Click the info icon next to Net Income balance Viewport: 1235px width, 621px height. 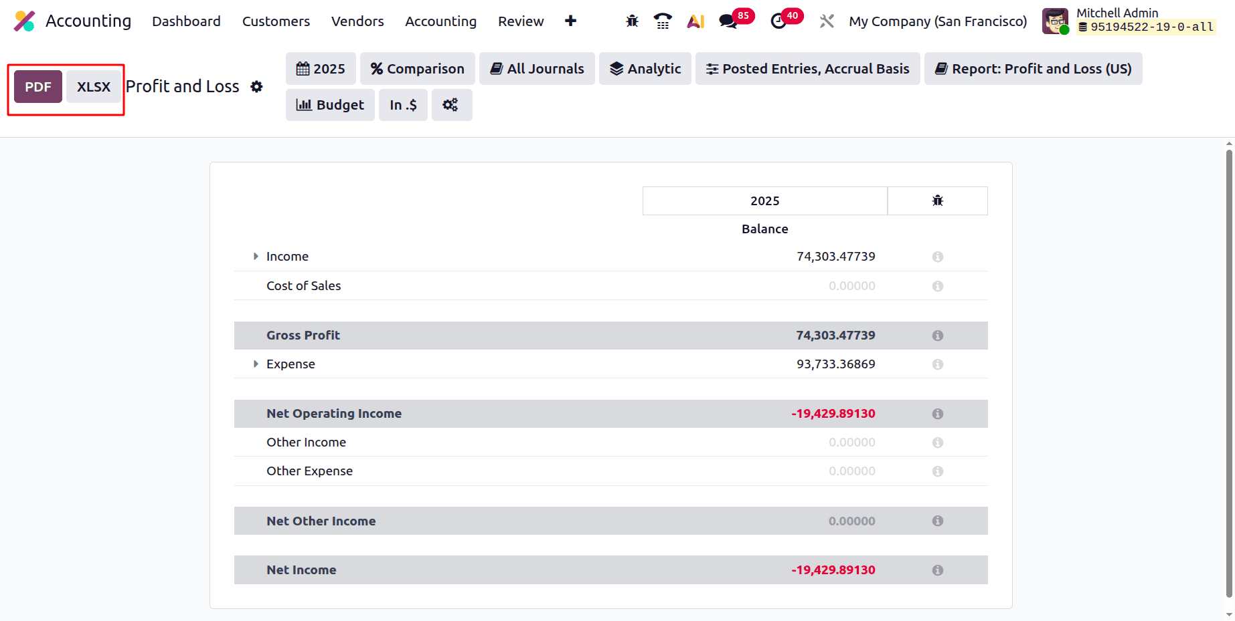point(937,570)
